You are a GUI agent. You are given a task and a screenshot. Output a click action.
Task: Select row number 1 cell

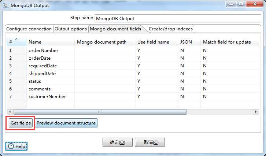pos(16,51)
